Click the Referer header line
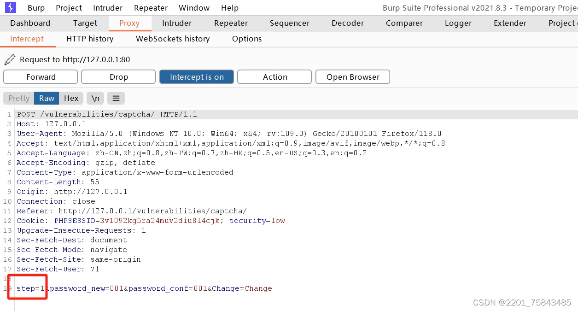The height and width of the screenshot is (311, 578). click(x=132, y=211)
